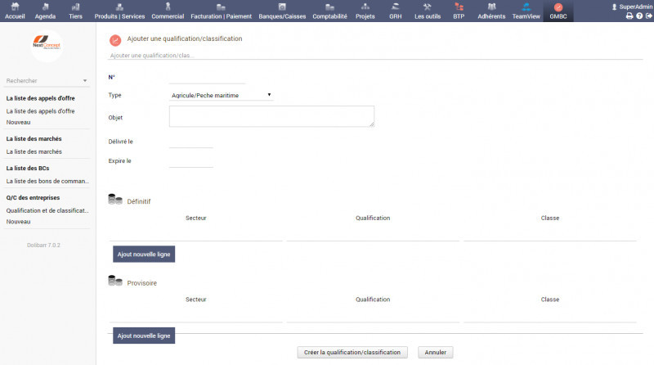Click Créer la qualification/classification button
654x365 pixels.
pos(352,353)
